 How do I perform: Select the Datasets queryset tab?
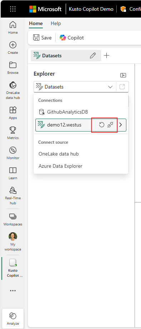(x=65, y=56)
